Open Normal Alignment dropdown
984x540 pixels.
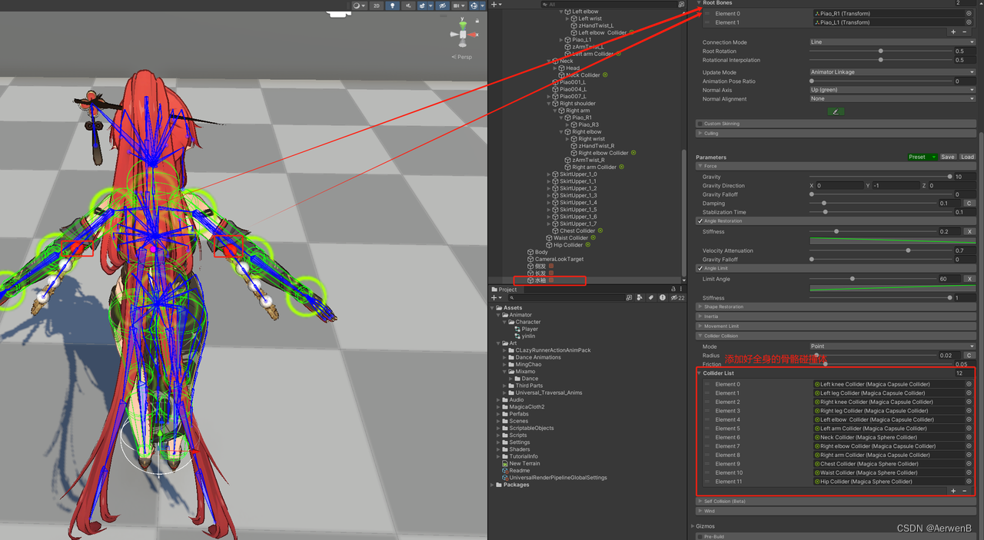point(892,98)
